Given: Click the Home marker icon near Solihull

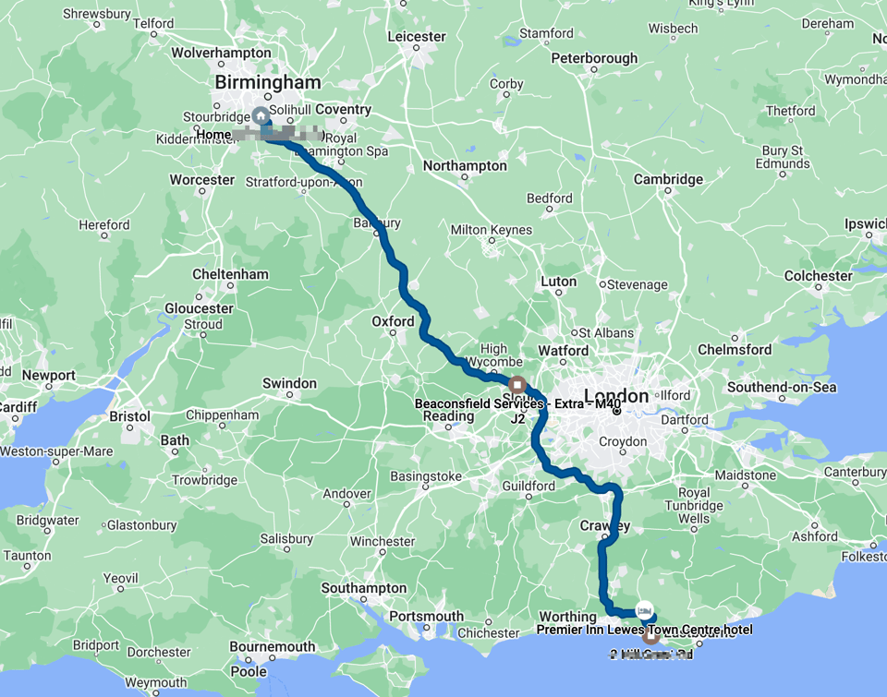Looking at the screenshot, I should [261, 116].
